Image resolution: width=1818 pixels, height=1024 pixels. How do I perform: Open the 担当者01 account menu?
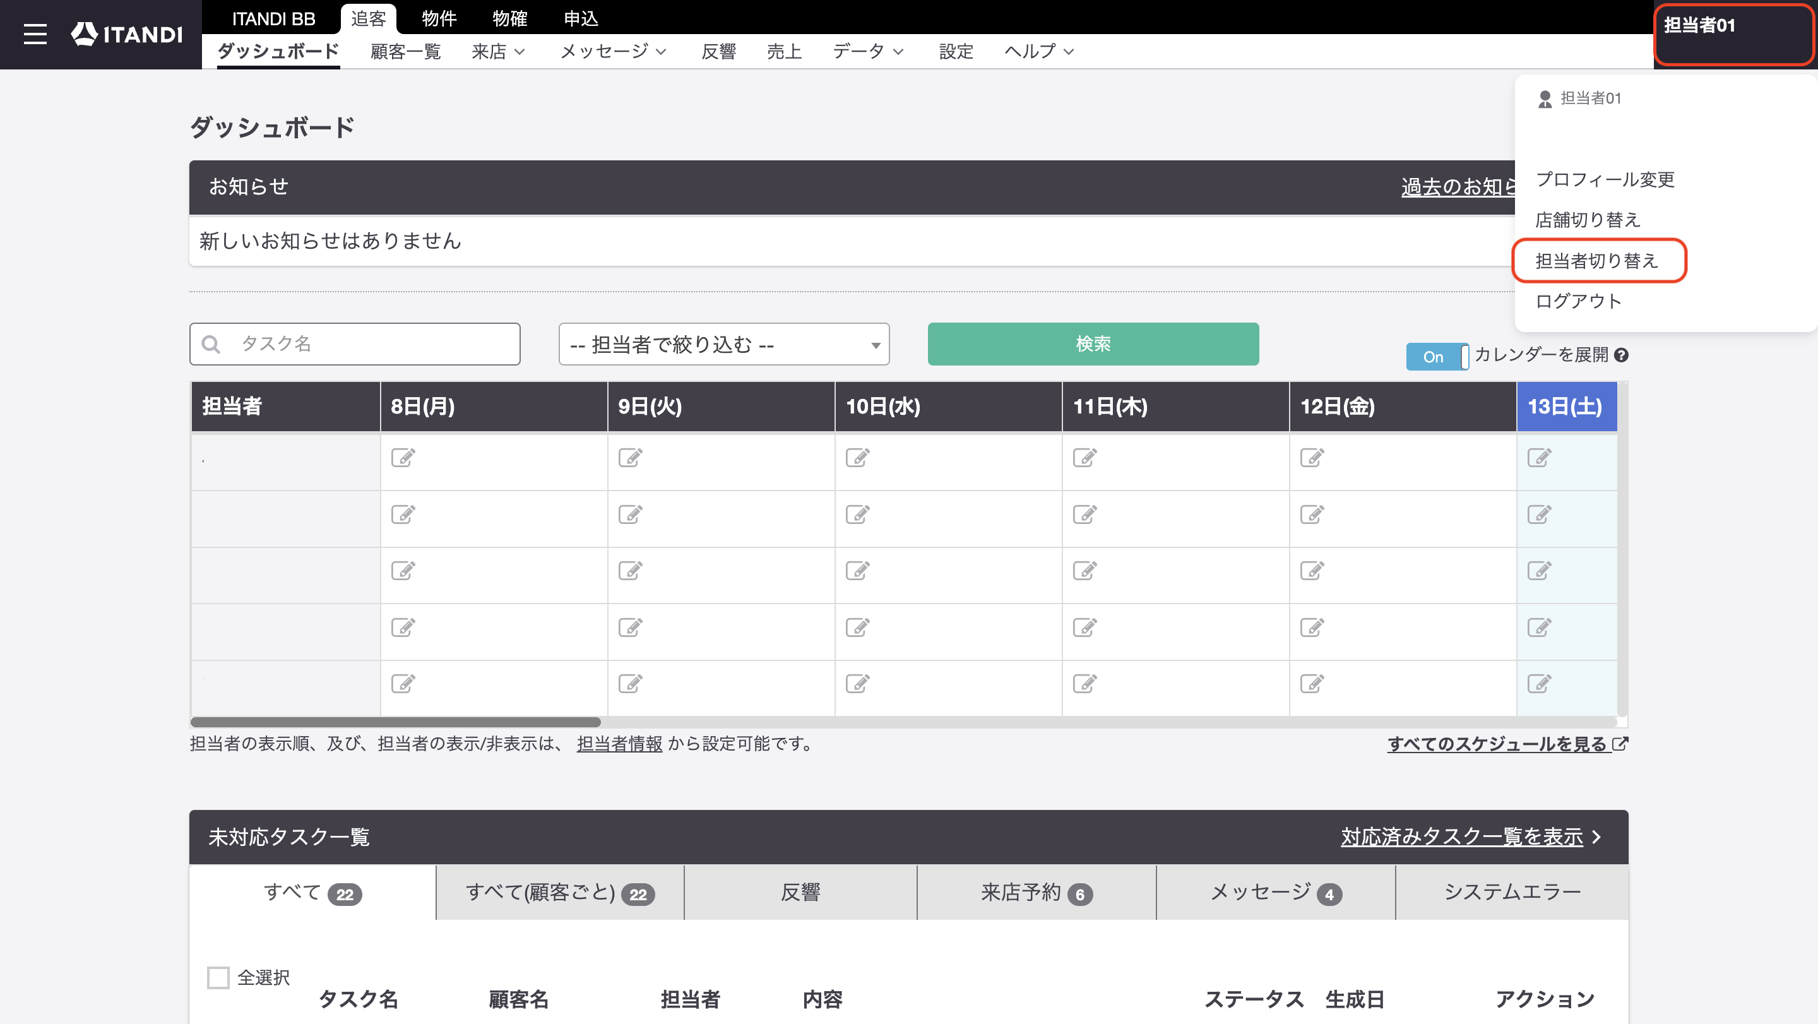[x=1733, y=35]
